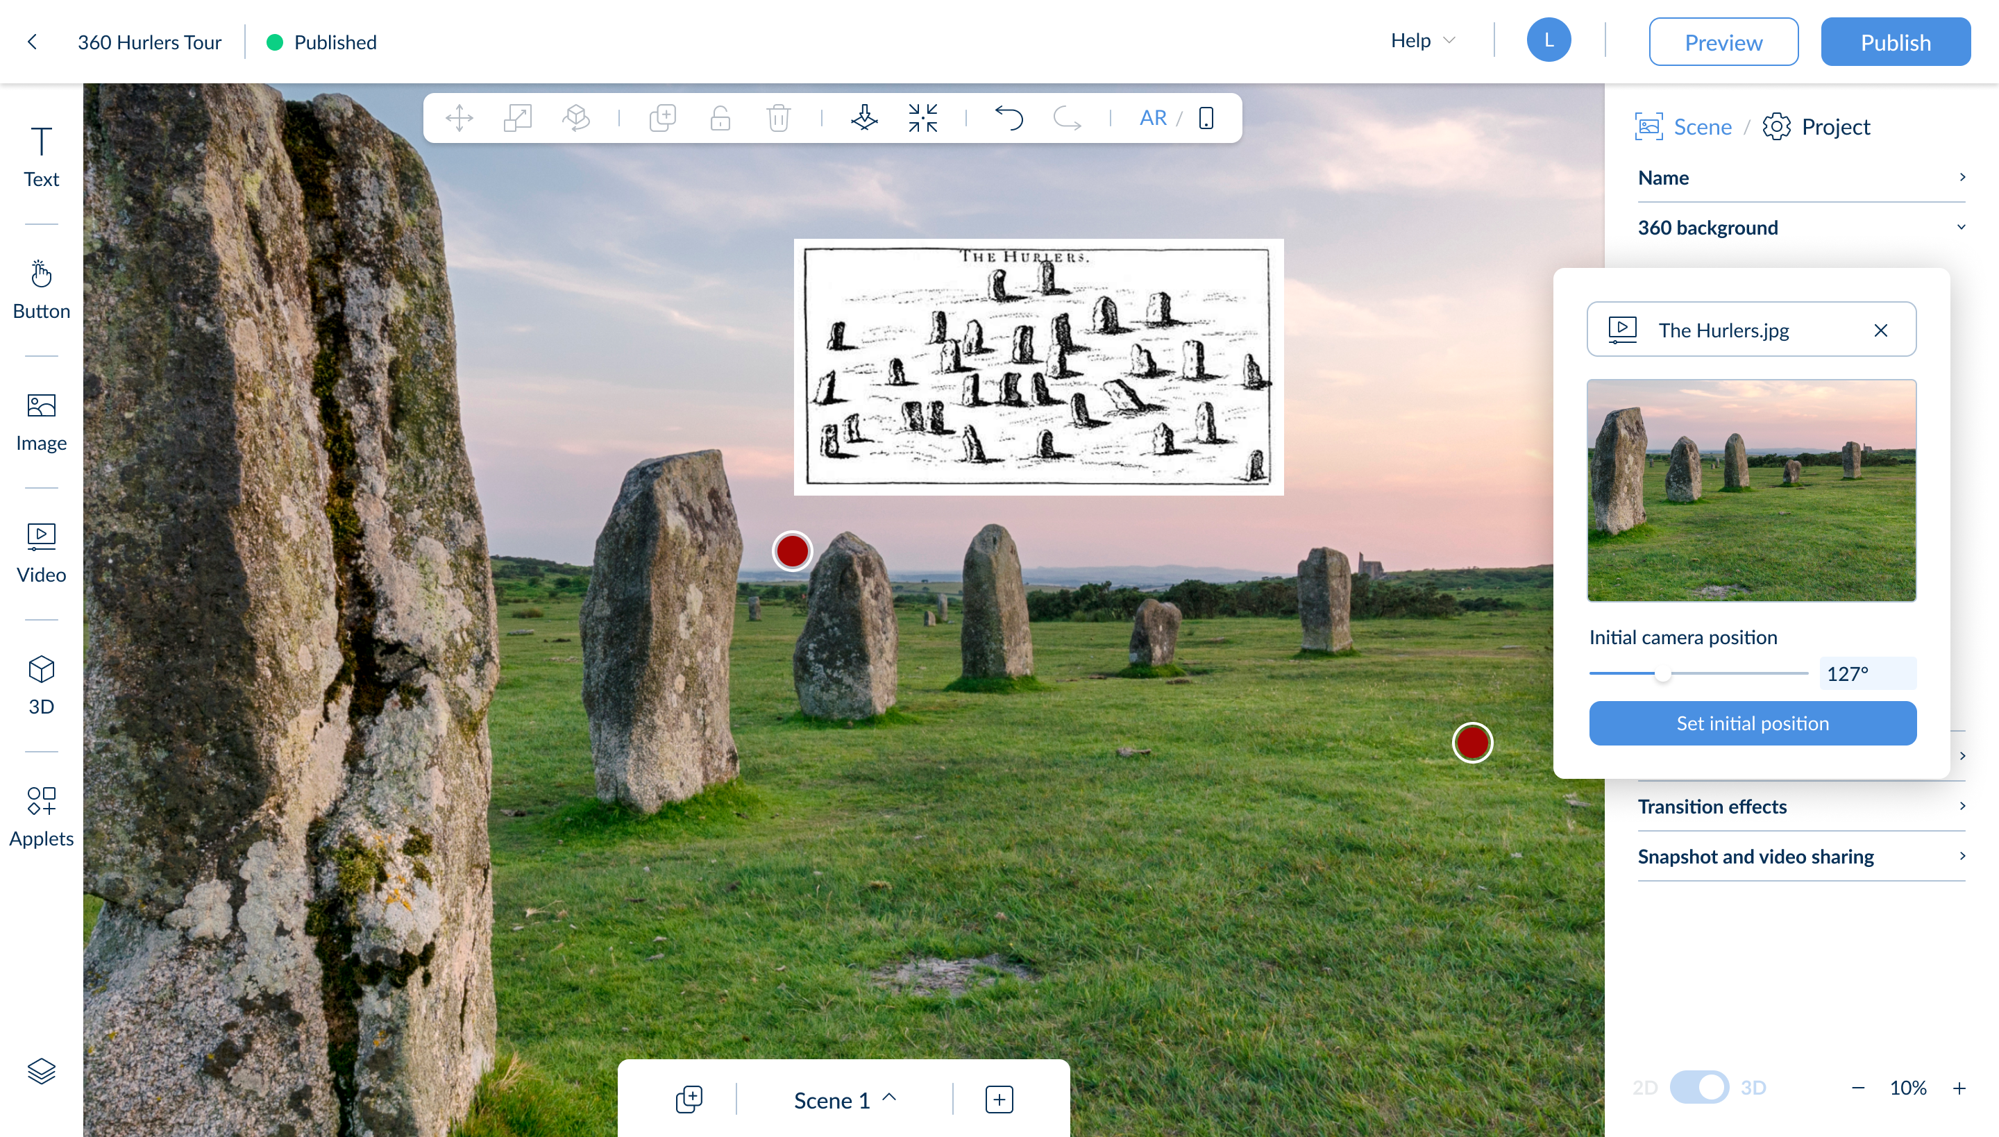Expand the section hidden behind the popup

point(1962,755)
